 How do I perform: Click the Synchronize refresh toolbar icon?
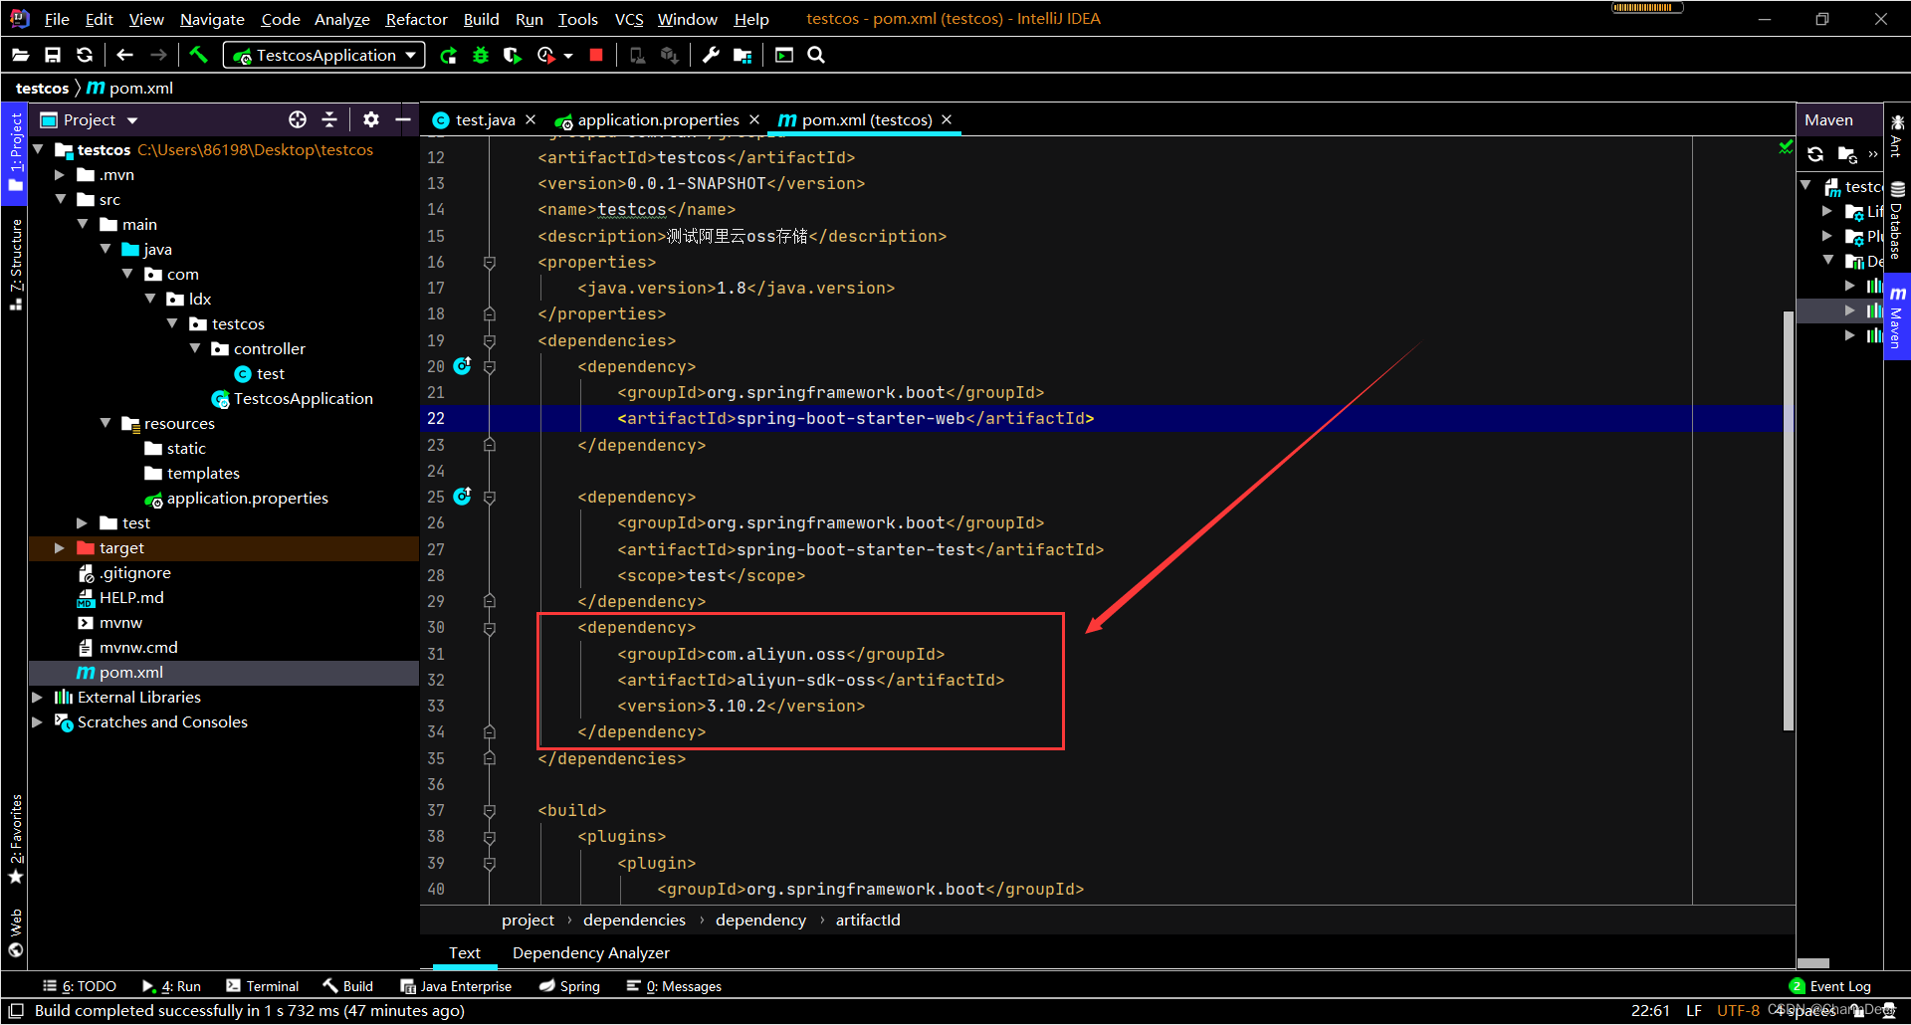click(85, 56)
